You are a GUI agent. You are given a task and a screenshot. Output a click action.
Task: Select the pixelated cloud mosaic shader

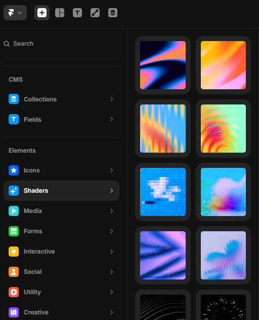click(x=224, y=192)
